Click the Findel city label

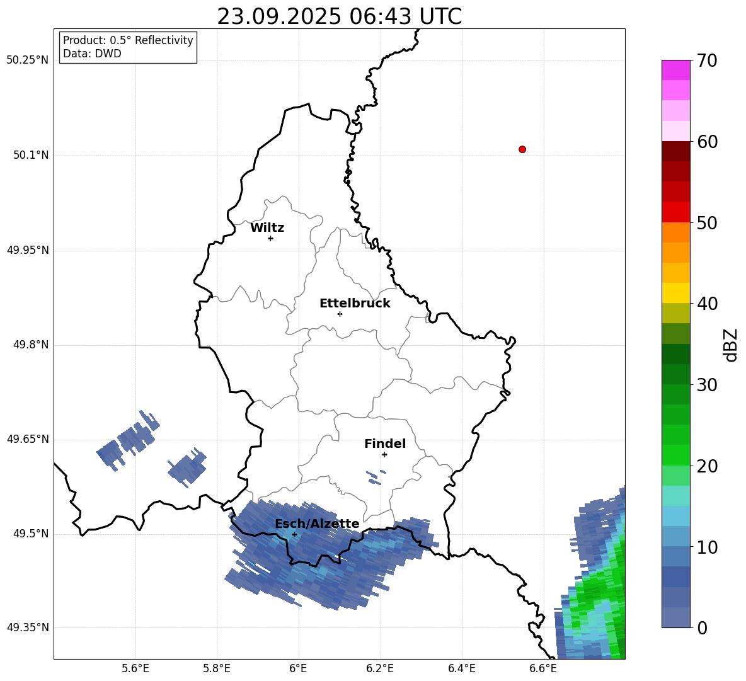pos(385,444)
